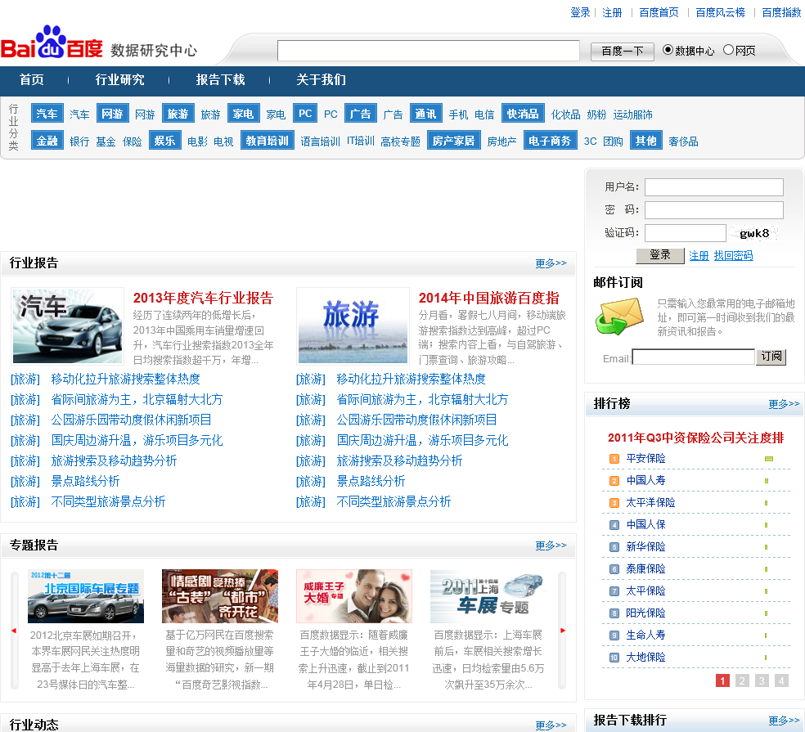Image resolution: width=805 pixels, height=732 pixels.
Task: Click the rank 3 badge beside 太平洋保险
Action: [614, 503]
